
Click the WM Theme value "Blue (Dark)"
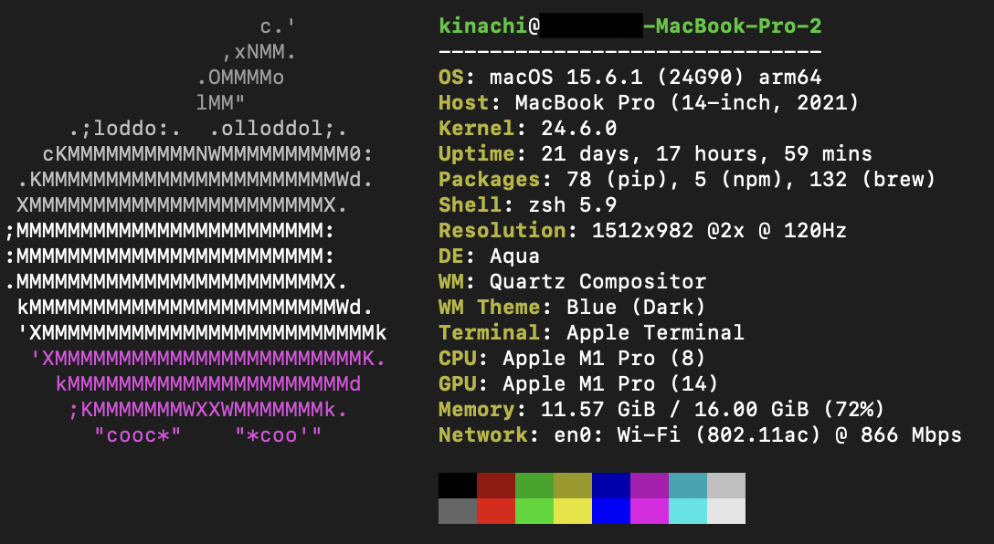[637, 308]
